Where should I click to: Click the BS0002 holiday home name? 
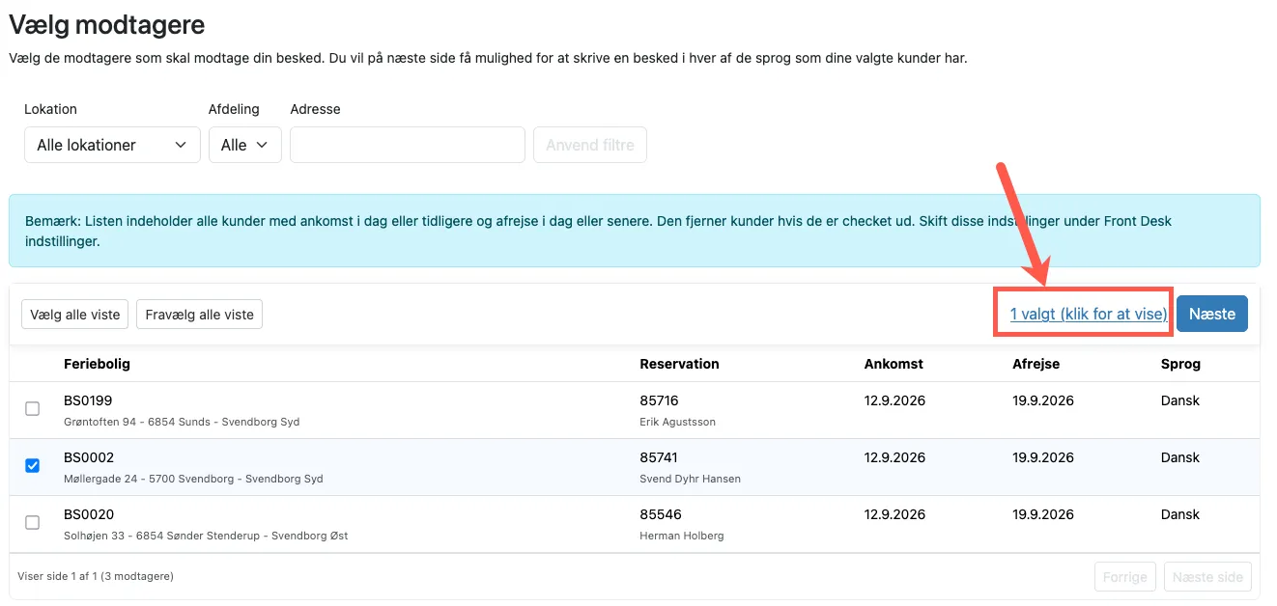89,457
